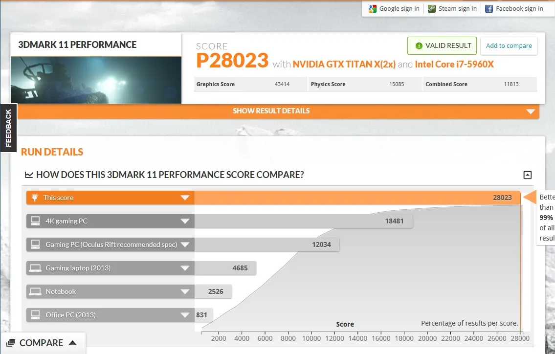Click Intel Core i7-5960X link

[454, 64]
